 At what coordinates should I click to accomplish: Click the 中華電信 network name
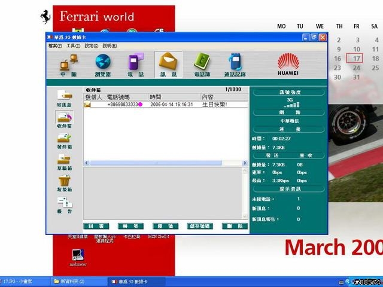[x=290, y=121]
